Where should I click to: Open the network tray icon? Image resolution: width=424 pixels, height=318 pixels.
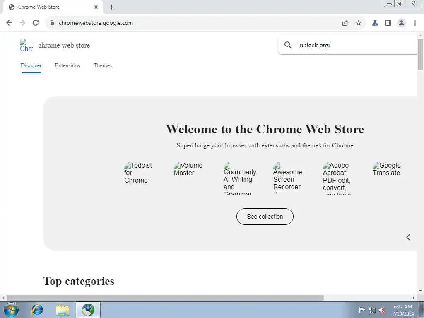[x=372, y=310]
